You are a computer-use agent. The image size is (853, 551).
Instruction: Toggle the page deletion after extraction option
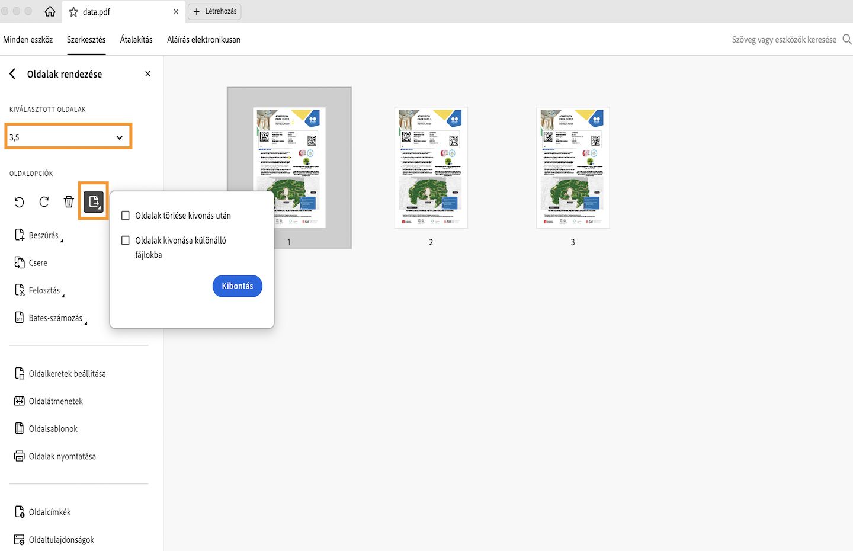pyautogui.click(x=125, y=215)
